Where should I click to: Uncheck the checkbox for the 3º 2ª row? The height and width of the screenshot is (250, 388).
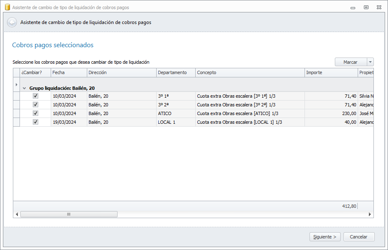point(35,104)
